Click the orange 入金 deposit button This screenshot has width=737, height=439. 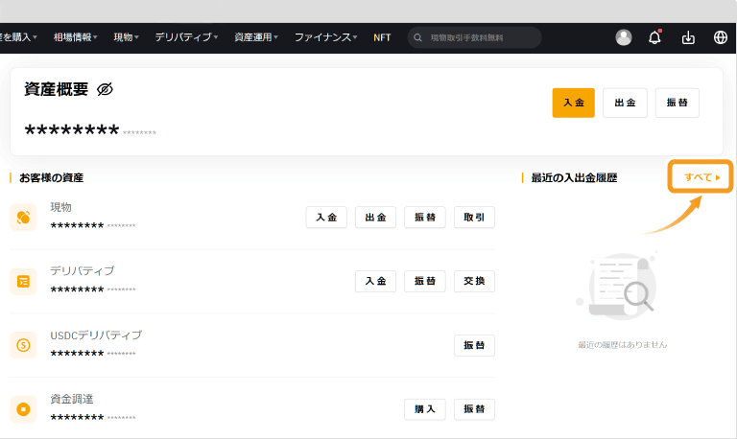pos(574,103)
